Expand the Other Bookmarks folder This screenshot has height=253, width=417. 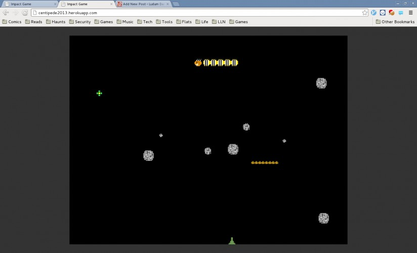[395, 22]
